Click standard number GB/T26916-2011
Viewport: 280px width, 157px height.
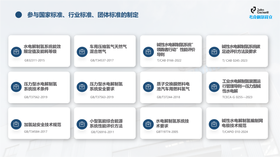[102, 132]
